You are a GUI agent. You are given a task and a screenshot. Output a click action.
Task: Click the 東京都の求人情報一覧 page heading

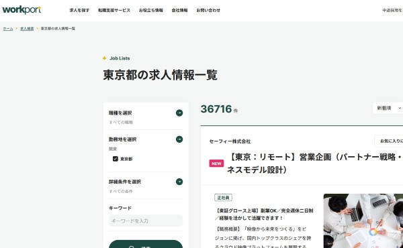pos(161,75)
